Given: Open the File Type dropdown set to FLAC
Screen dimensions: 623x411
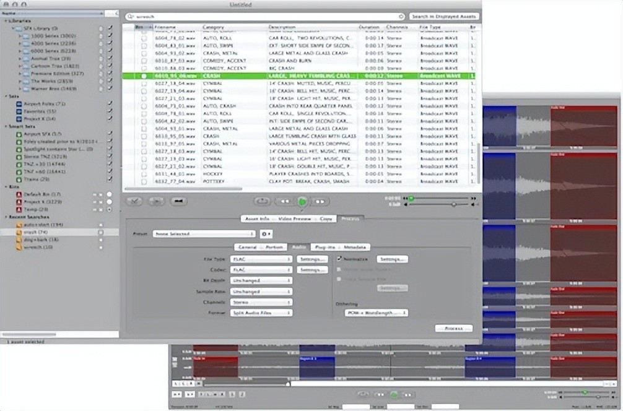Looking at the screenshot, I should [261, 259].
